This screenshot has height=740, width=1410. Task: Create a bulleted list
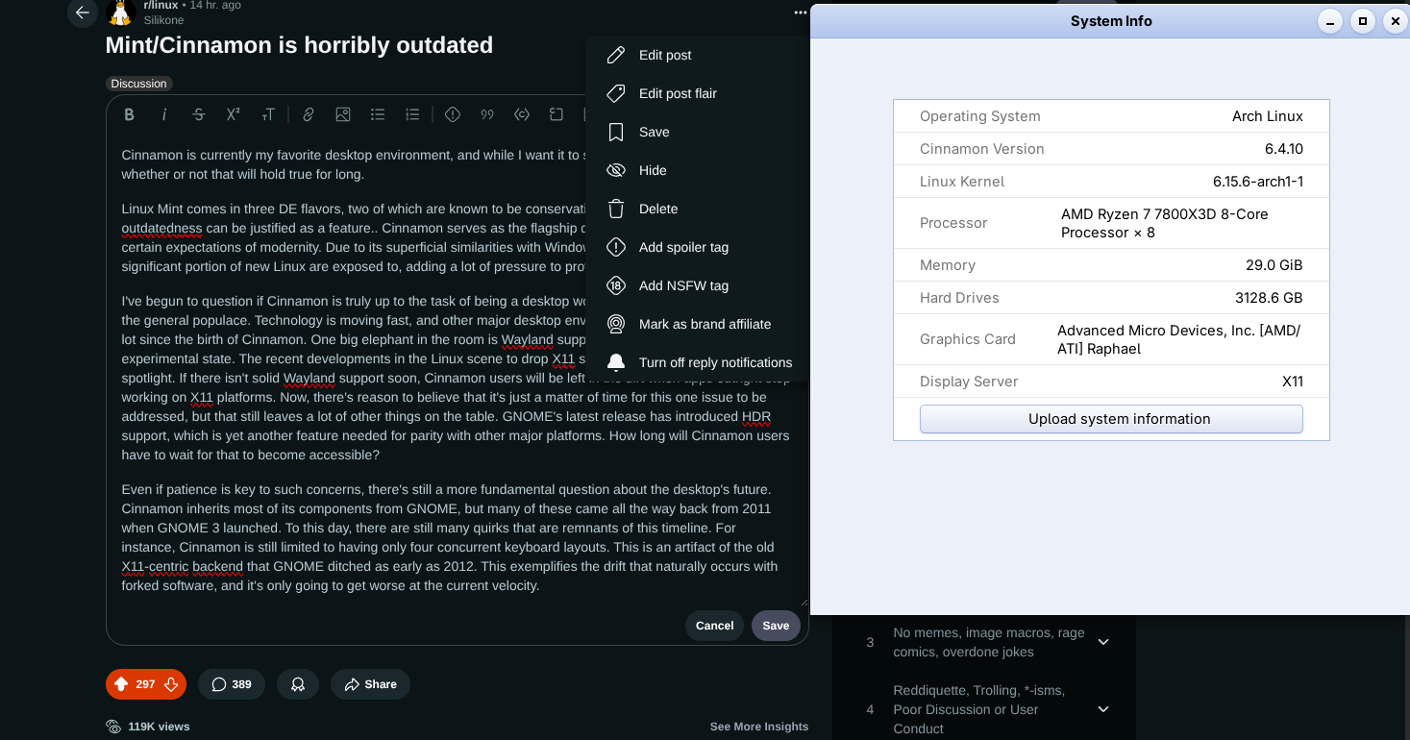(378, 114)
